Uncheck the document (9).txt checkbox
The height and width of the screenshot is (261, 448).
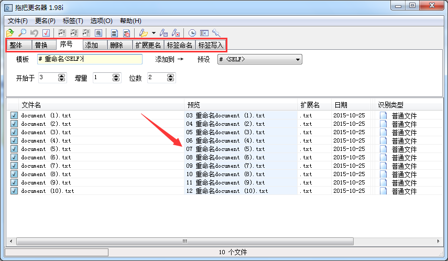14,182
